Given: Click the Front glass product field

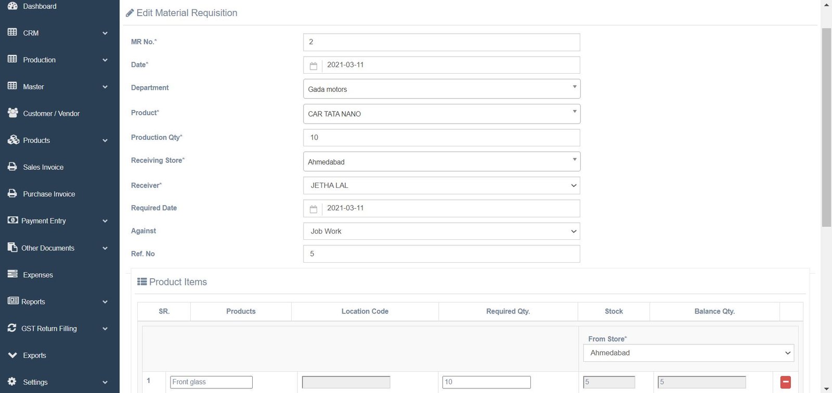Looking at the screenshot, I should tap(211, 382).
